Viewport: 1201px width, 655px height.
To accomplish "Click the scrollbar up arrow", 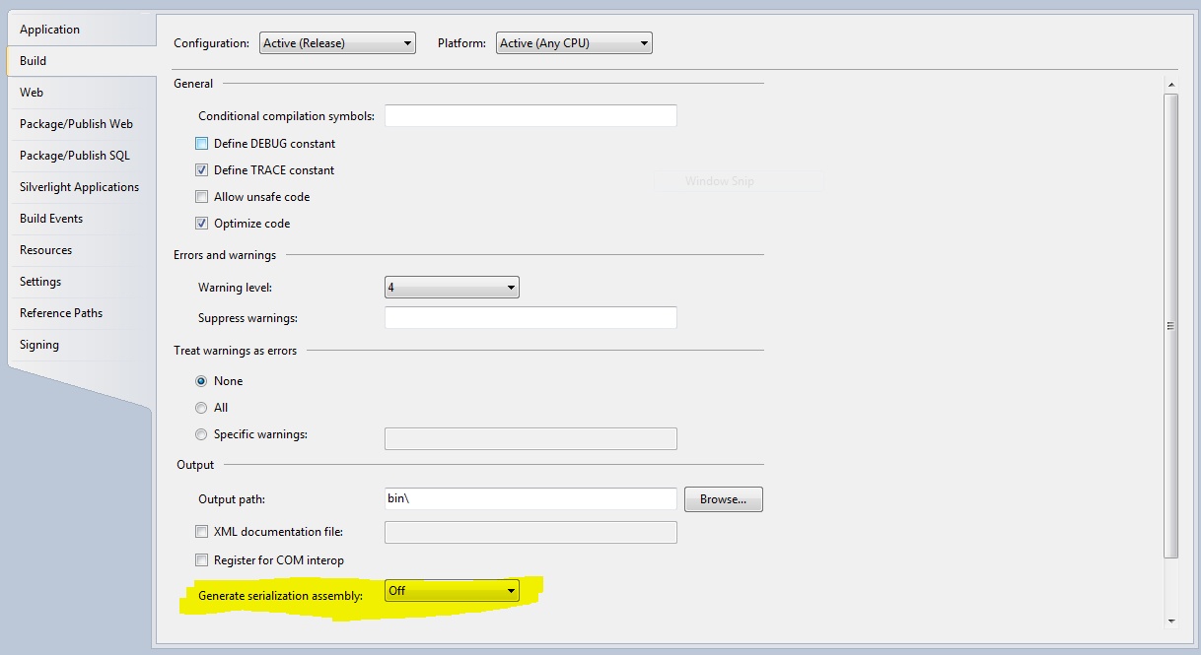I will [x=1171, y=85].
